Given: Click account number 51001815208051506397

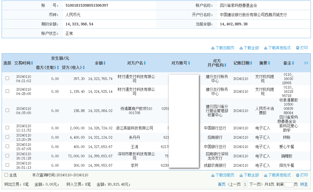Looking at the screenshot, I should pyautogui.click(x=87, y=5).
